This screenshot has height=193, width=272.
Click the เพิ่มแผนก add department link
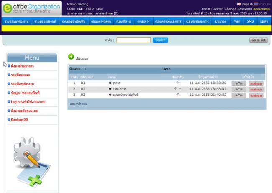pos(82,59)
